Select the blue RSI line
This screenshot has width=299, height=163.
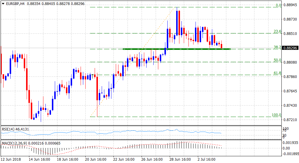coord(88,133)
